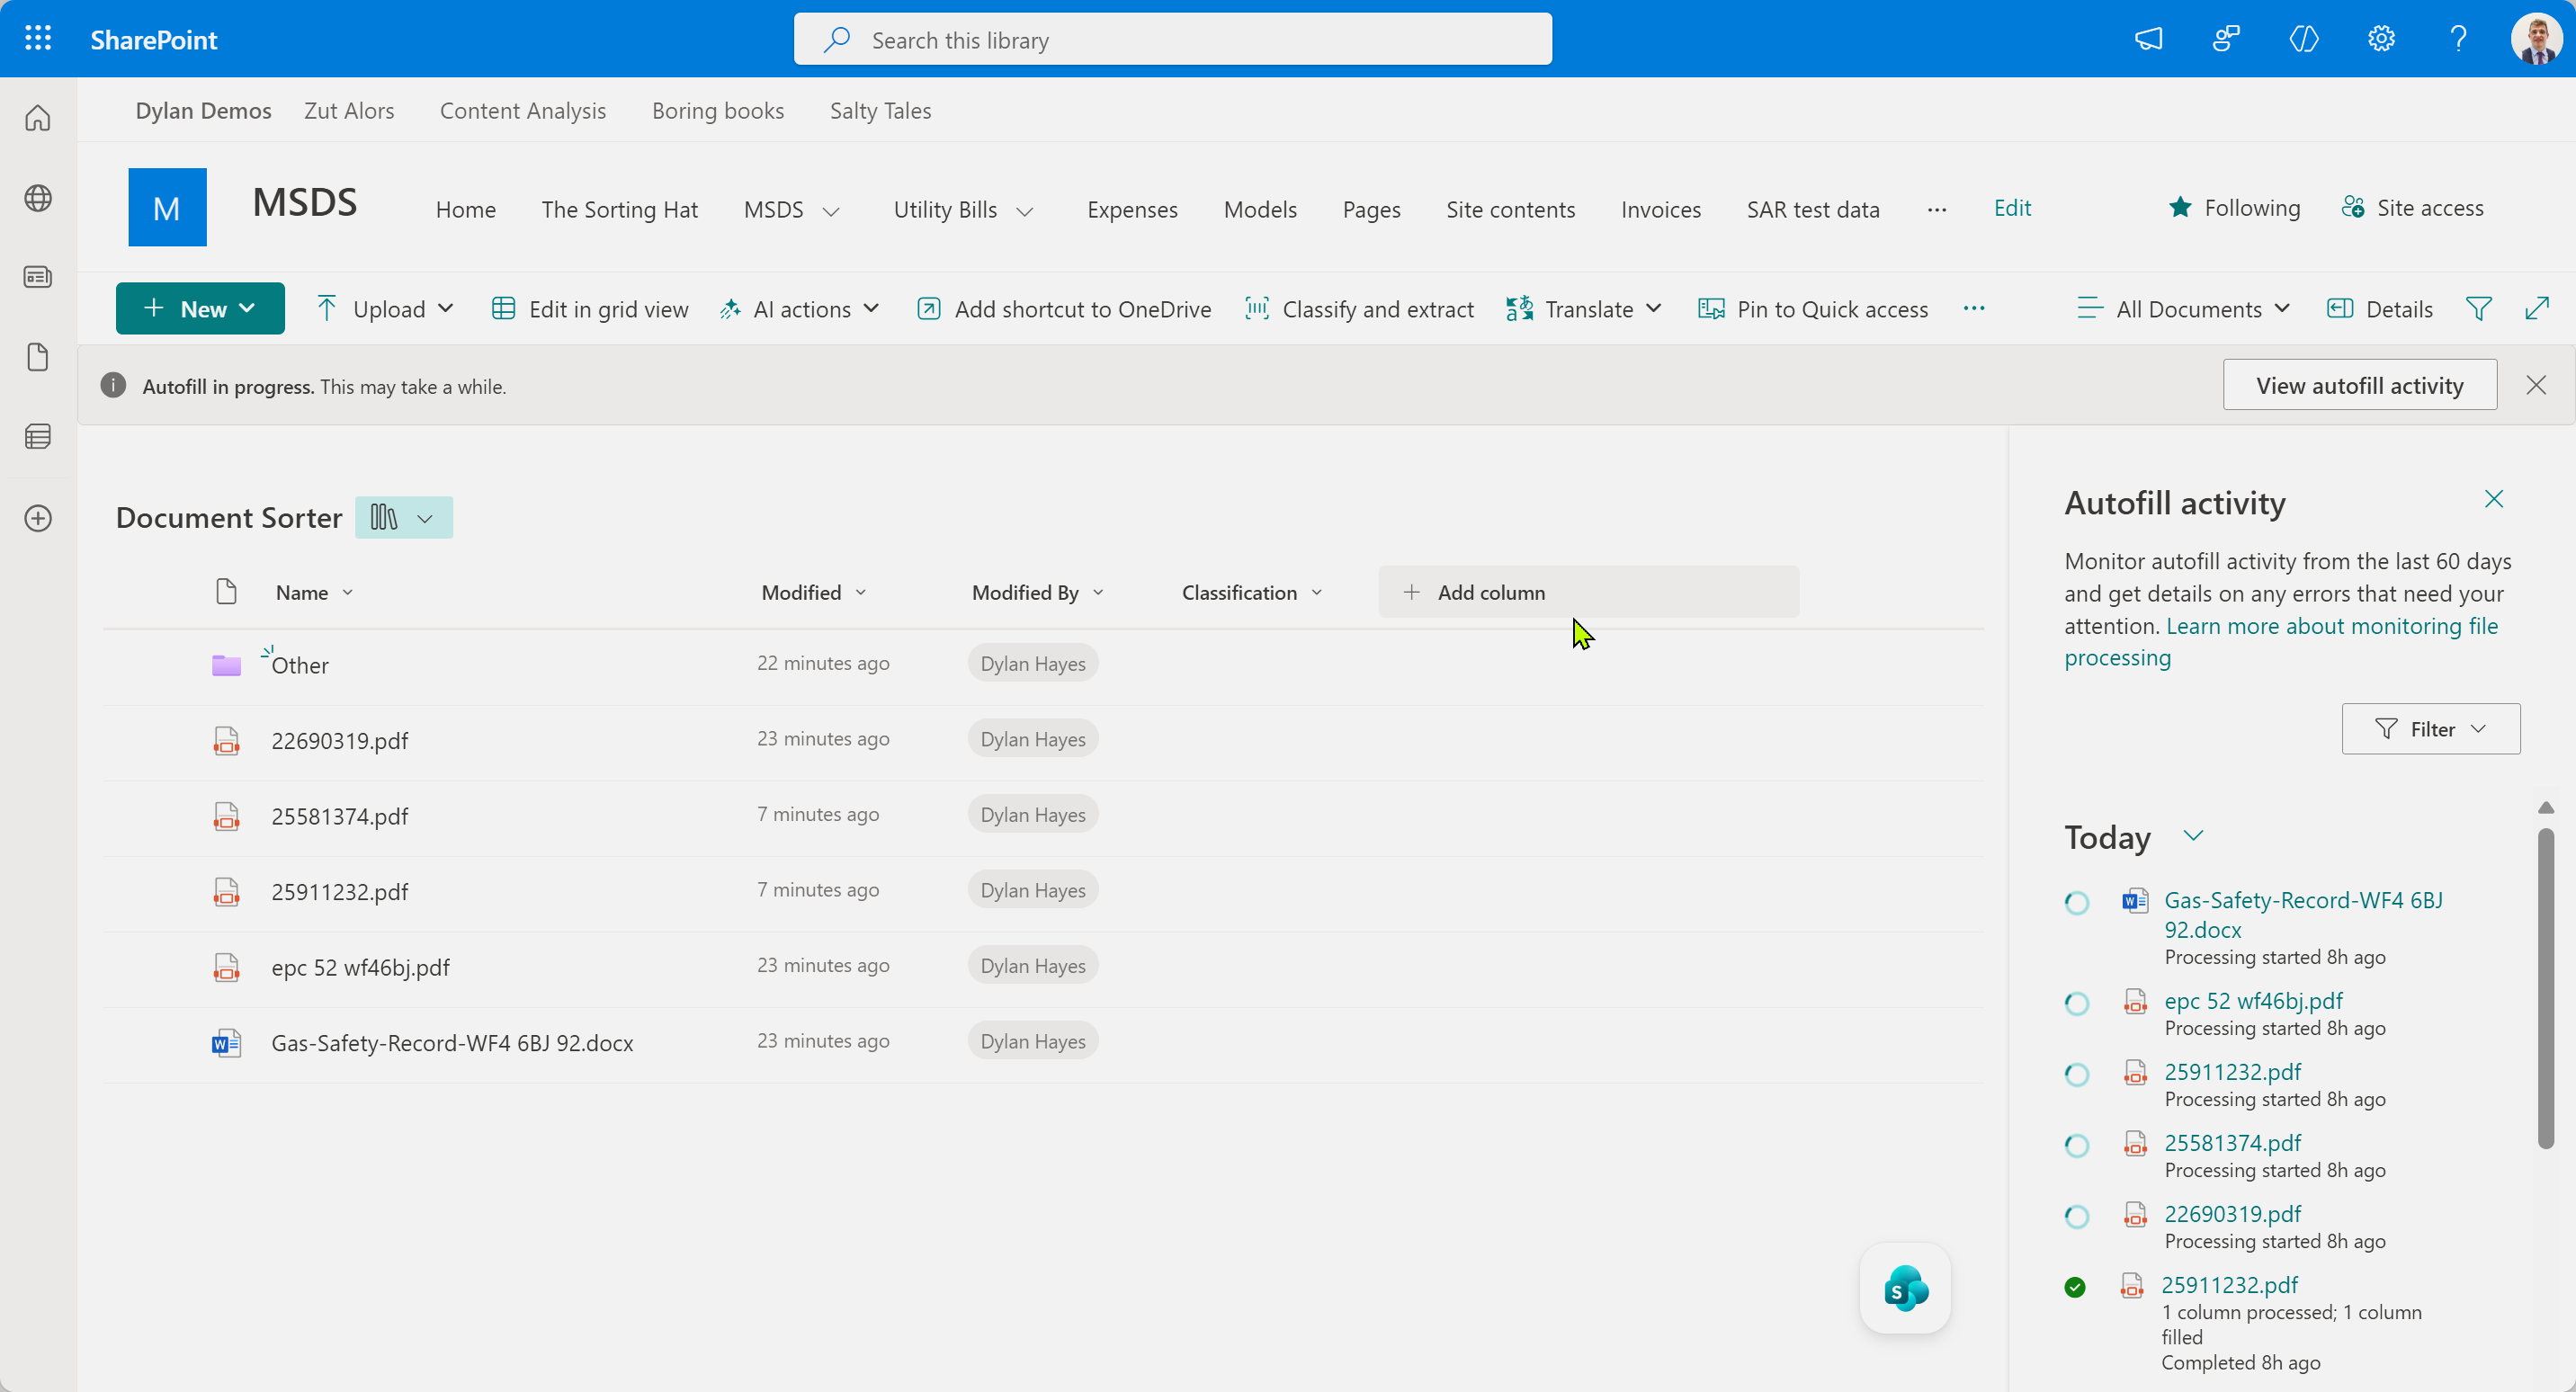The image size is (2576, 1392).
Task: Open the filter pane funnel icon
Action: pyautogui.click(x=2478, y=309)
